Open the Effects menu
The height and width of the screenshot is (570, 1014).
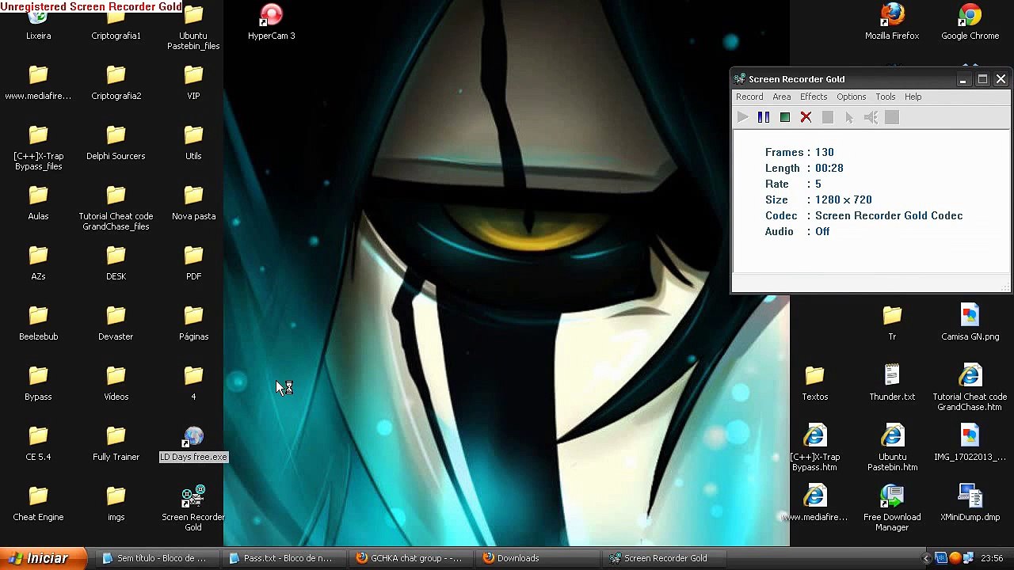[x=814, y=97]
